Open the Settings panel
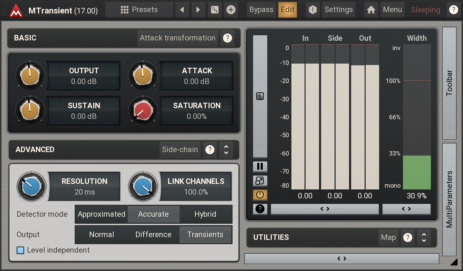The image size is (463, 271). [338, 10]
